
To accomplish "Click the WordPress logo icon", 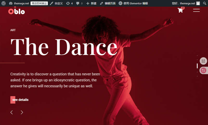I will point(4,3).
